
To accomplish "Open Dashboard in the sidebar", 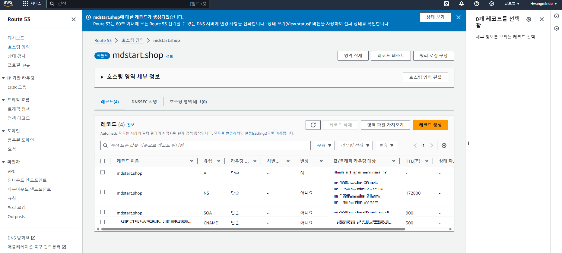I will (x=16, y=38).
